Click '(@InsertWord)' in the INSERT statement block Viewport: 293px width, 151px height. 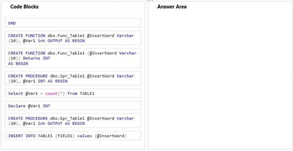110,136
